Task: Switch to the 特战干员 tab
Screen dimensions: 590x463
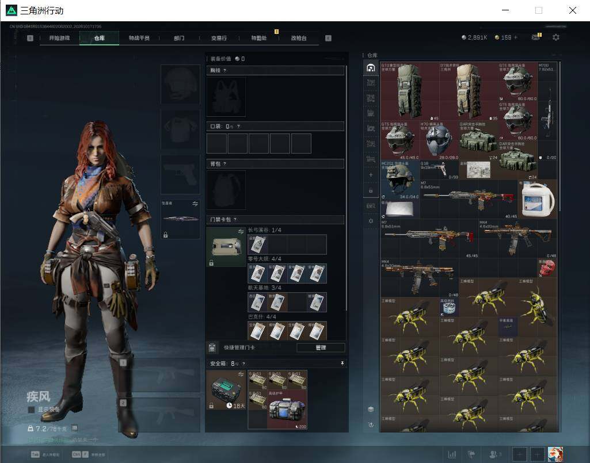Action: 139,38
